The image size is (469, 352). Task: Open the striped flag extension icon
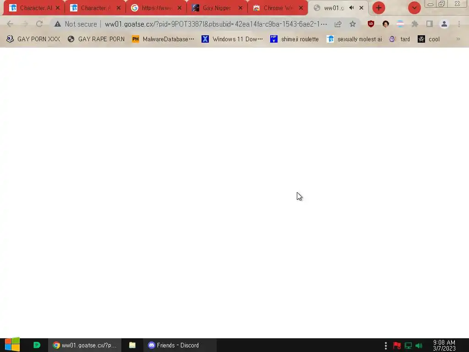[x=400, y=24]
